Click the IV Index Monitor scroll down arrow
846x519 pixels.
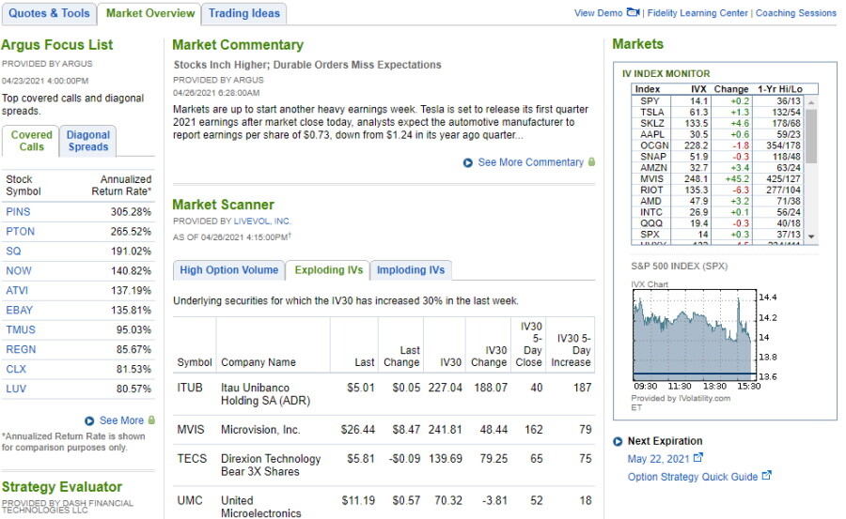[x=811, y=237]
